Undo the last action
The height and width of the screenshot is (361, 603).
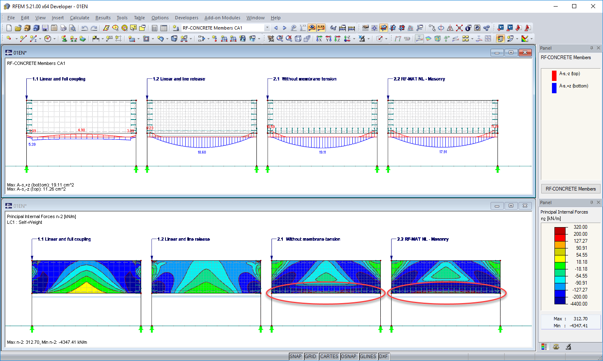point(85,28)
